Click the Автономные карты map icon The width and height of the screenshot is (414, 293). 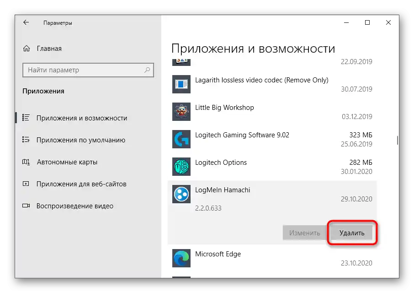(x=26, y=162)
